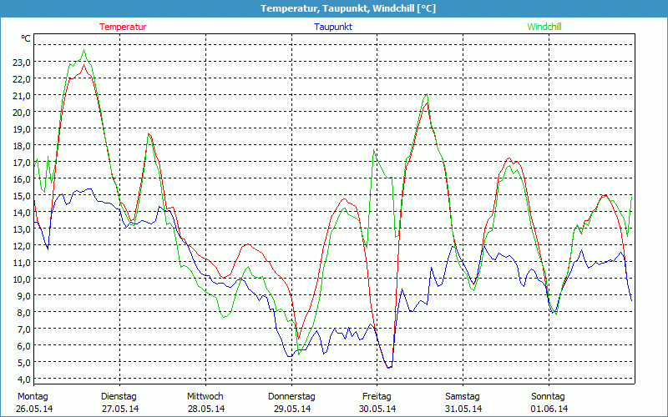Click the Sonntag day label
This screenshot has width=668, height=417.
[549, 397]
